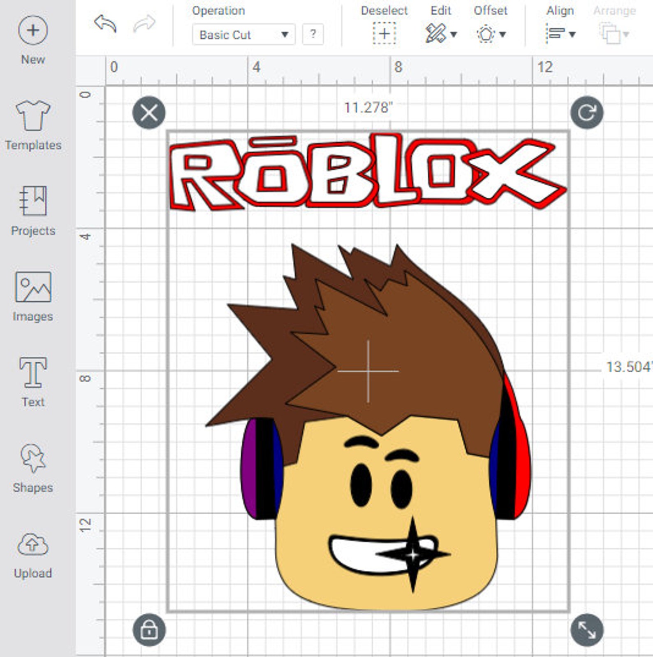Click the 13.504" height measurement label

[629, 367]
